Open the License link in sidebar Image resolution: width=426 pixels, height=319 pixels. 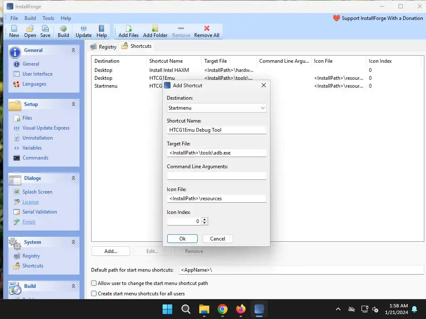[x=30, y=202]
